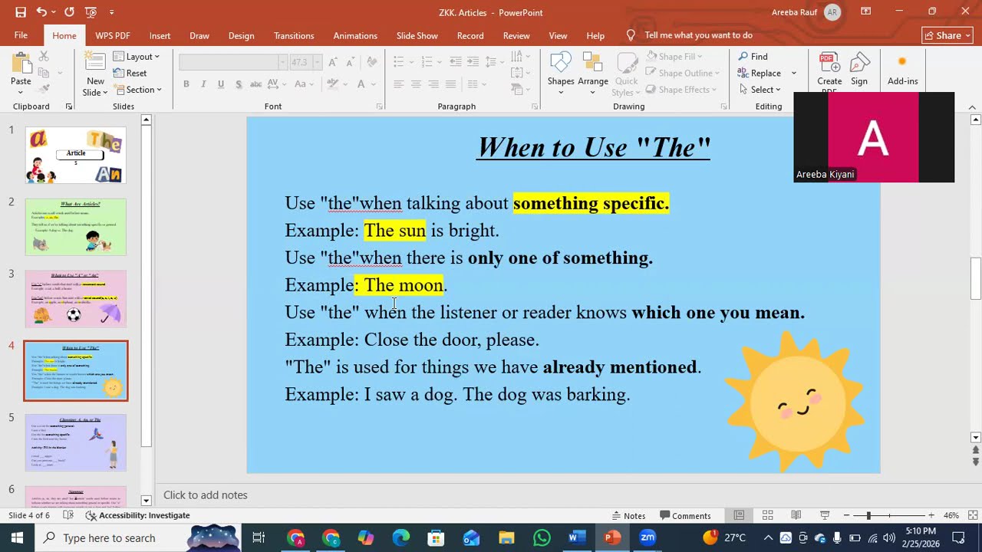Click the Create PDF icon
The width and height of the screenshot is (982, 552).
pos(829,73)
